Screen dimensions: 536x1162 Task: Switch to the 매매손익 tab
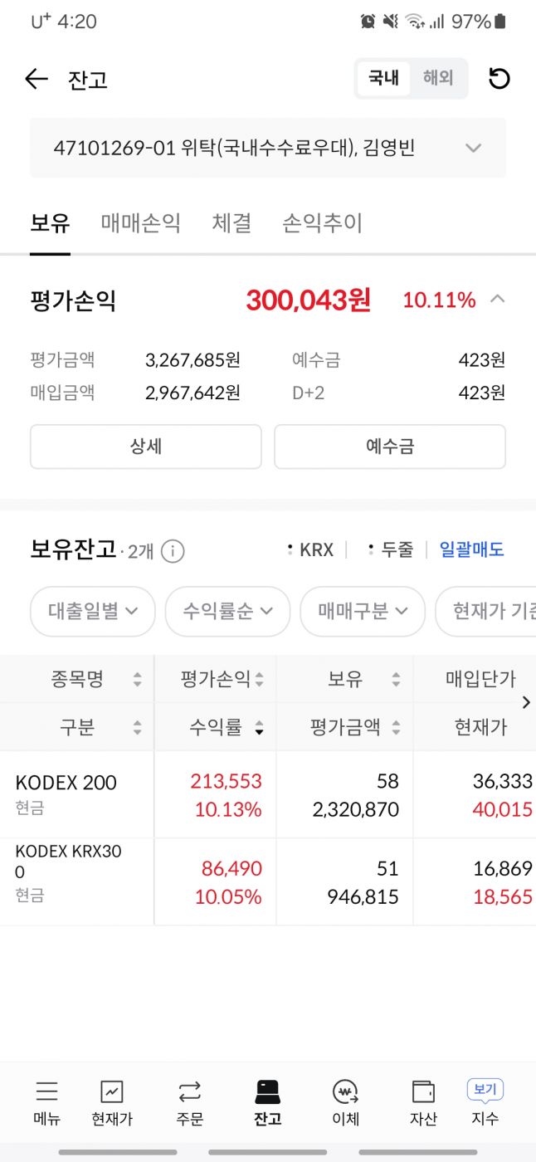141,223
